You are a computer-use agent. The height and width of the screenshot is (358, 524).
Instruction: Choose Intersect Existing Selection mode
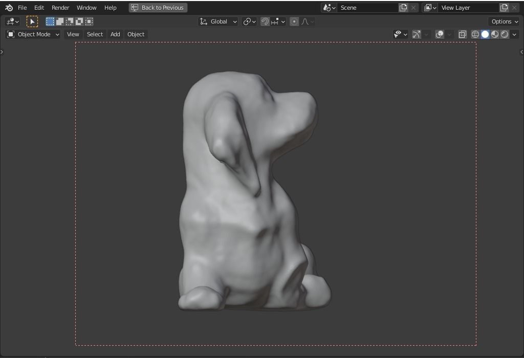[x=89, y=21]
